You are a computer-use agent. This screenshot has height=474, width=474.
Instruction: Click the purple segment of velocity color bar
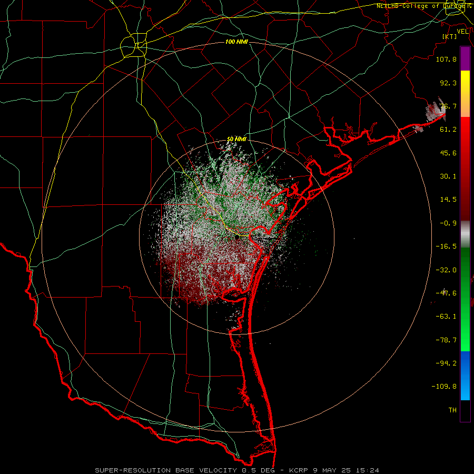(465, 58)
